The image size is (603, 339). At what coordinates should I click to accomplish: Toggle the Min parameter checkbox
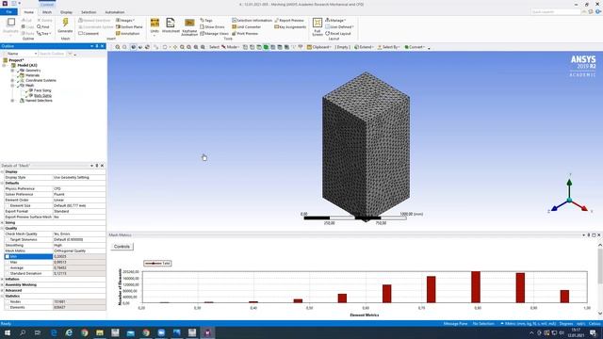pos(8,256)
